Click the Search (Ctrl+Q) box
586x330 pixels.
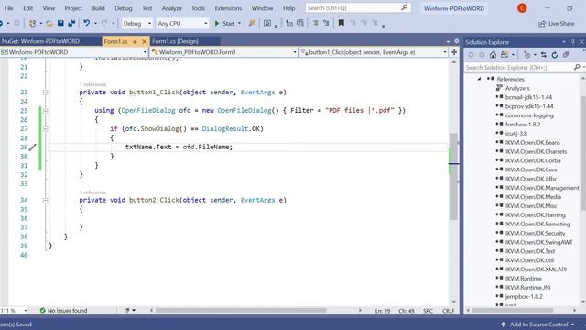357,8
